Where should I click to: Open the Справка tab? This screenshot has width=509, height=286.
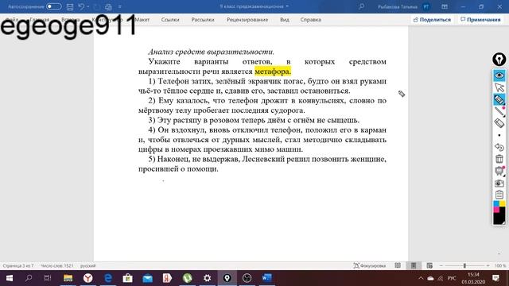click(x=311, y=20)
